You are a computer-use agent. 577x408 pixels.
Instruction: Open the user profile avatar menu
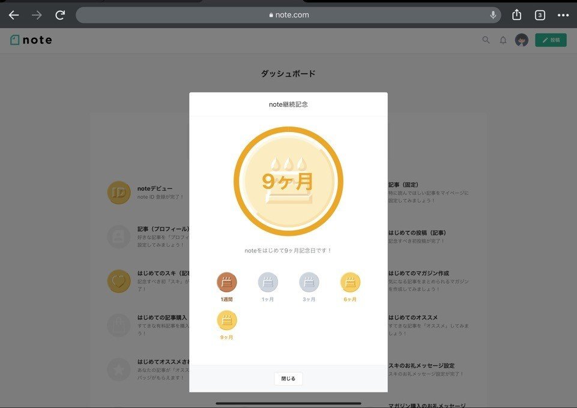click(x=521, y=40)
